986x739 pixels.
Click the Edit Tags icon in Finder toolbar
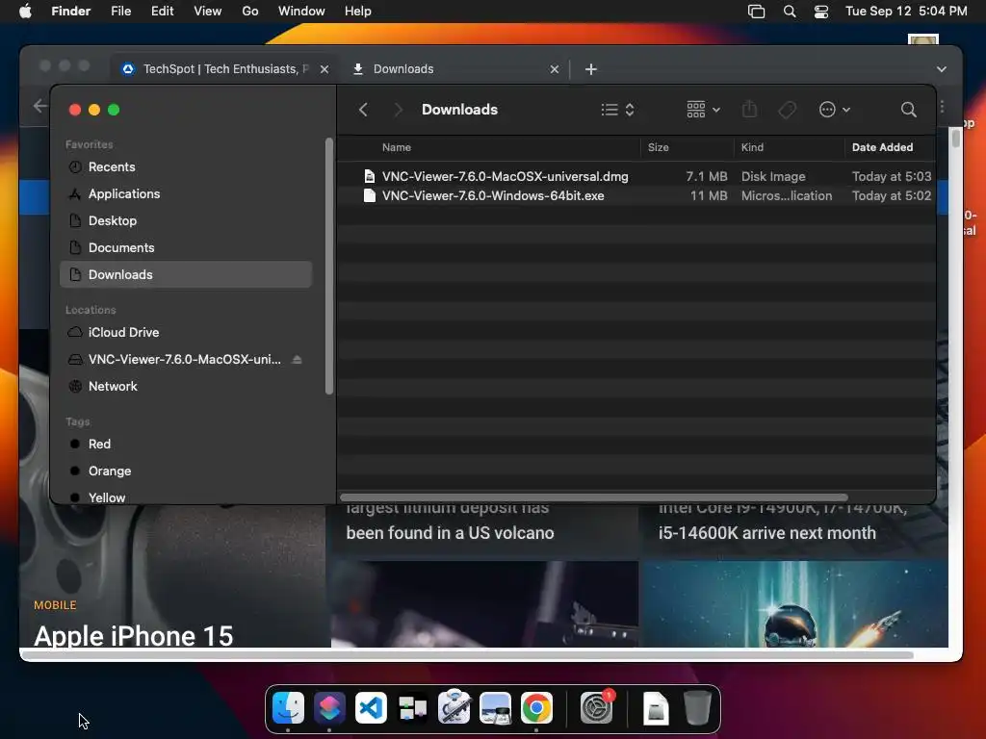[x=787, y=110]
